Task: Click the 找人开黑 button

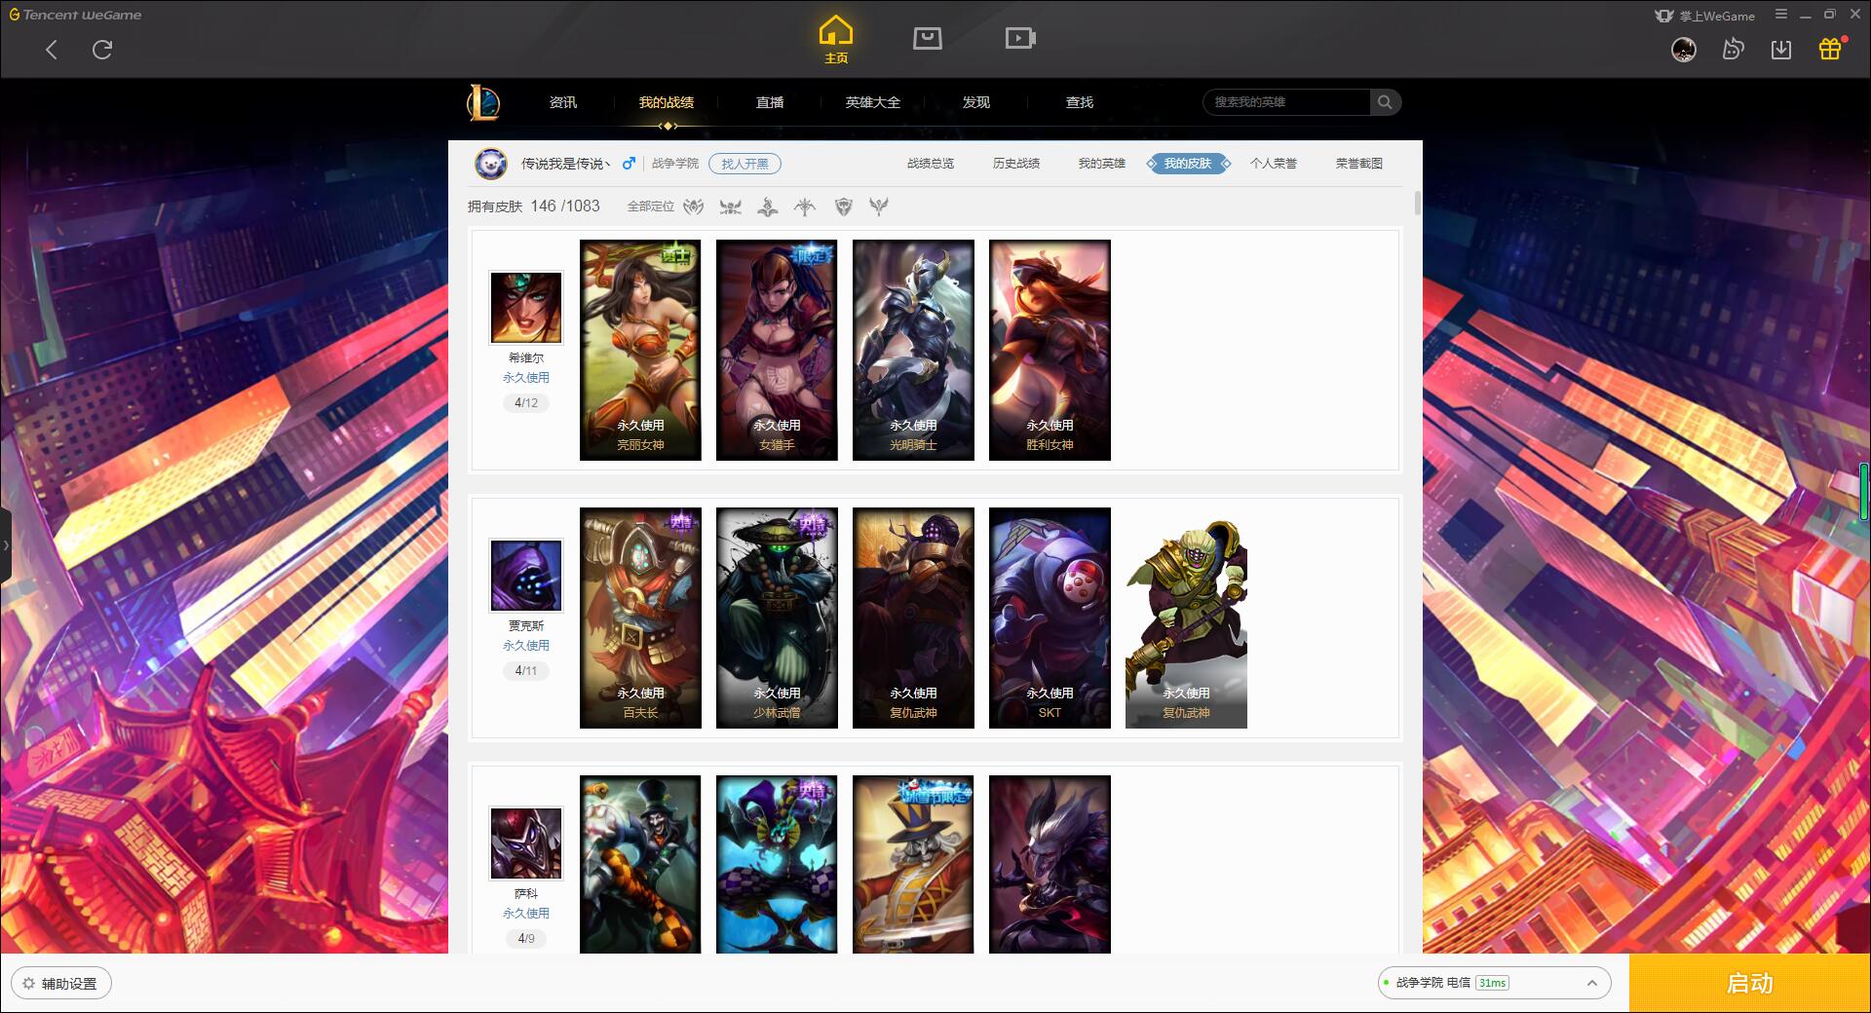Action: [745, 164]
